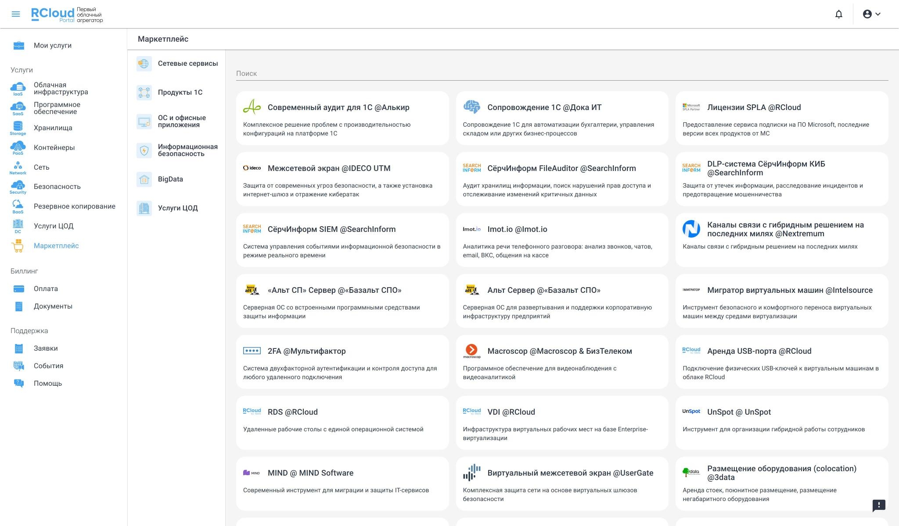Click the RCloud Portal logo
Viewport: 899px width, 526px height.
pos(67,14)
